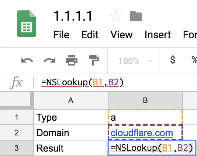197x156 pixels.
Task: Open the cloudflare.com link
Action: point(142,133)
